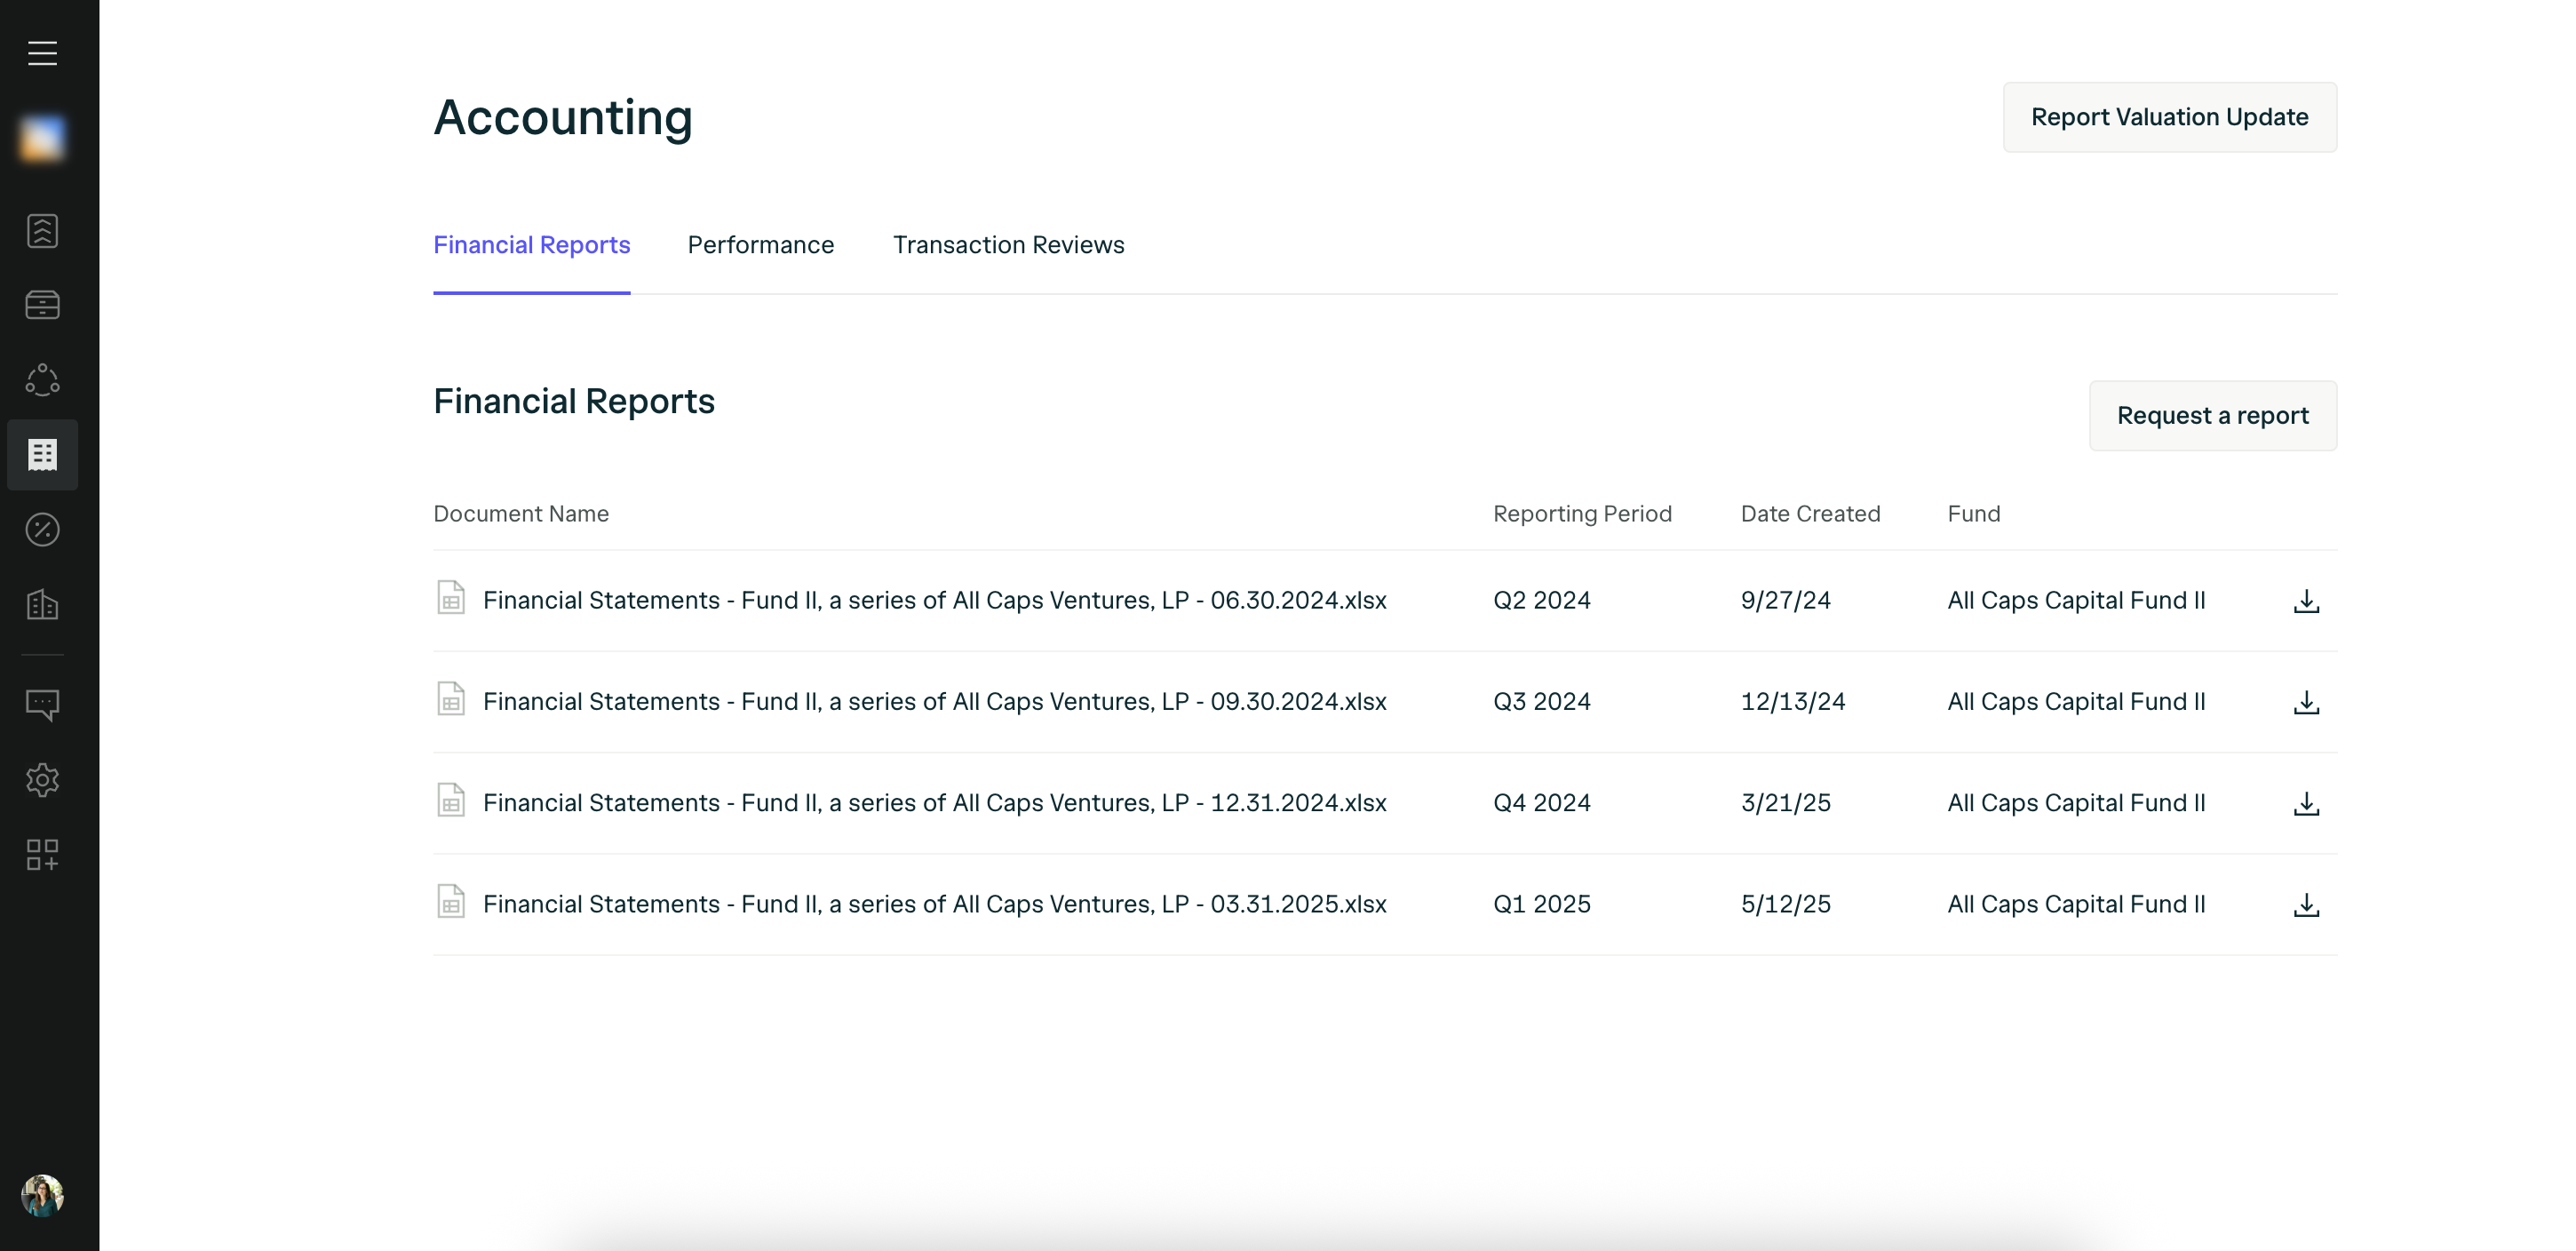Open the percent circle sidebar icon

click(x=42, y=530)
